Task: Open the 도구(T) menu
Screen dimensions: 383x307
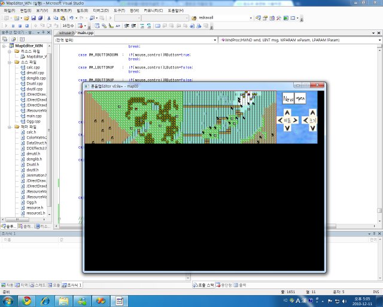Action: [119, 11]
